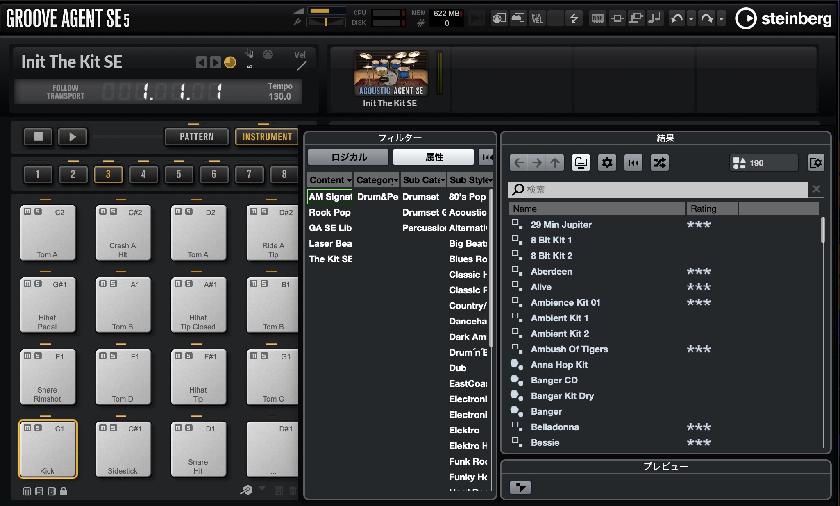840x506 pixels.
Task: Click the redo arrow icon
Action: [x=707, y=18]
